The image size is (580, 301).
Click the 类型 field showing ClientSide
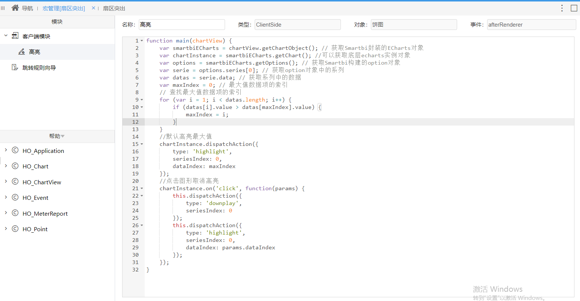298,25
